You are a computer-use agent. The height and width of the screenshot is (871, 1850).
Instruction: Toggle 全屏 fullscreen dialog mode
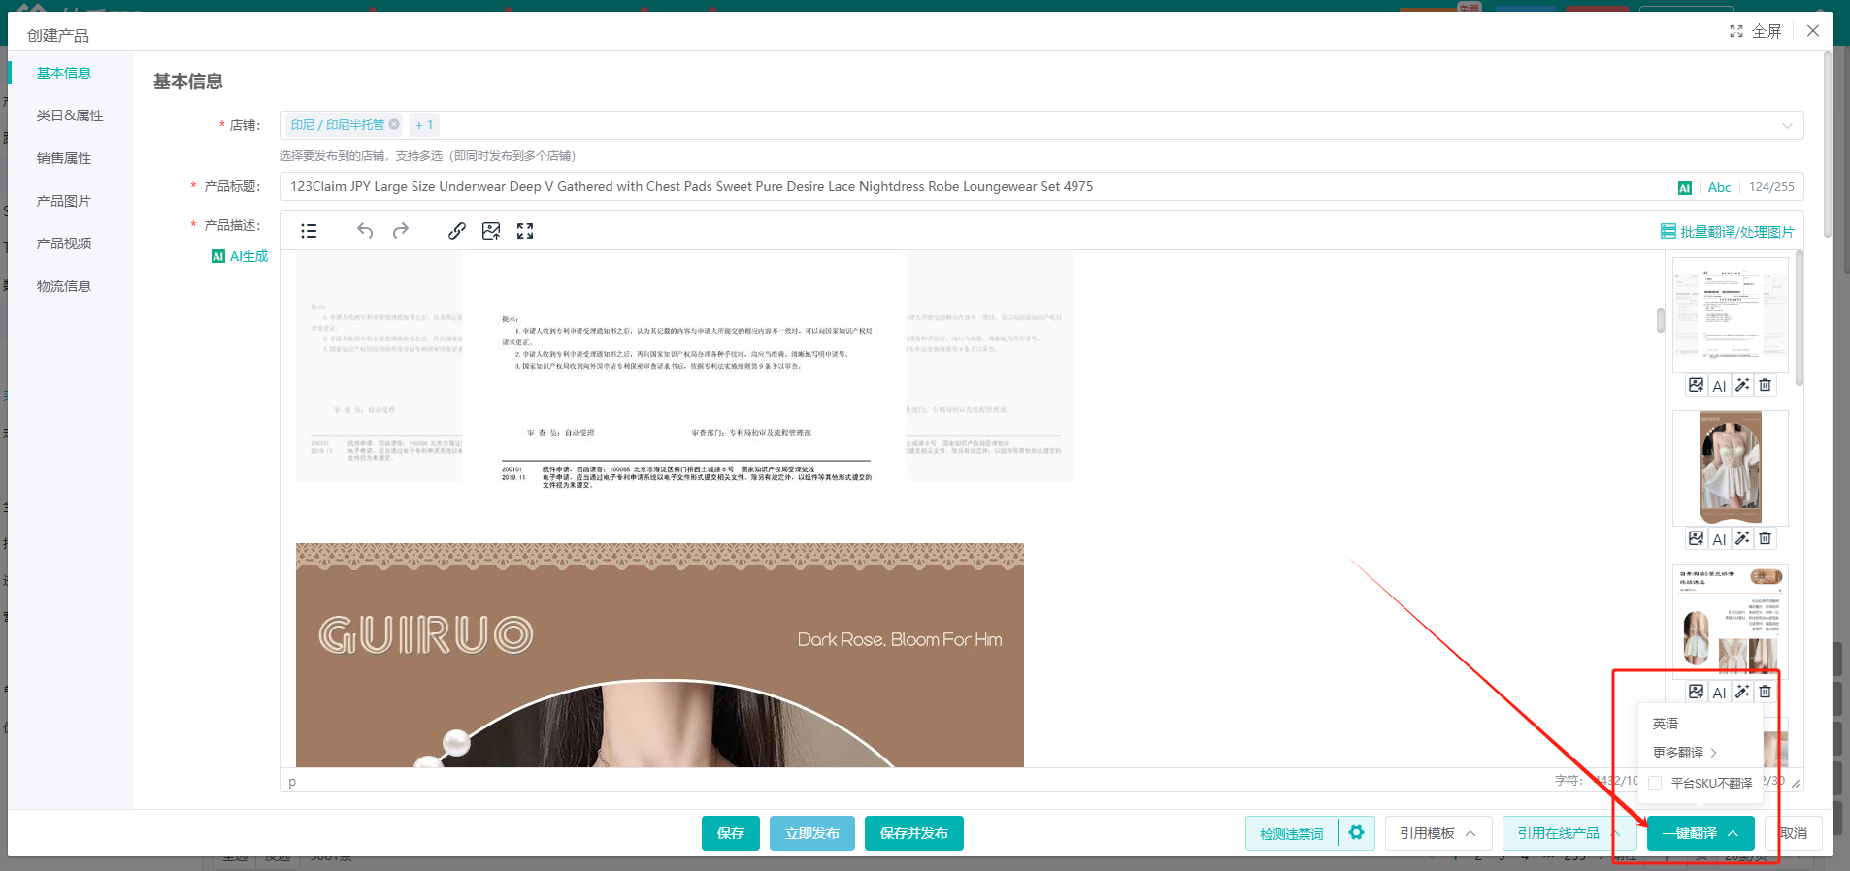[1756, 31]
